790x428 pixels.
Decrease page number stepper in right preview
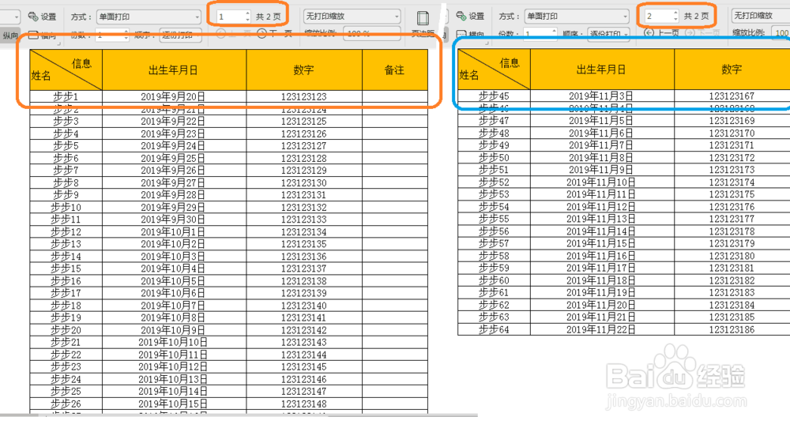click(x=675, y=19)
